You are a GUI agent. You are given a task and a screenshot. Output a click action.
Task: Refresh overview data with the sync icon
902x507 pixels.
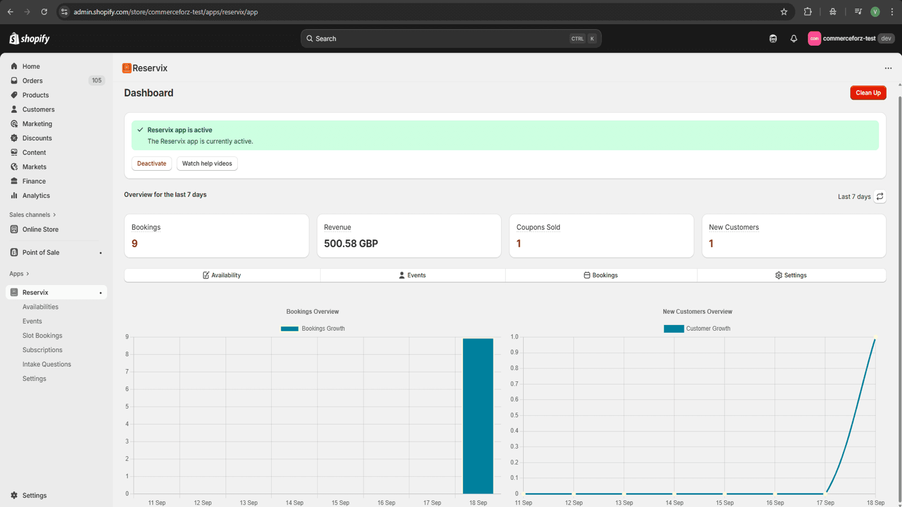click(x=880, y=197)
